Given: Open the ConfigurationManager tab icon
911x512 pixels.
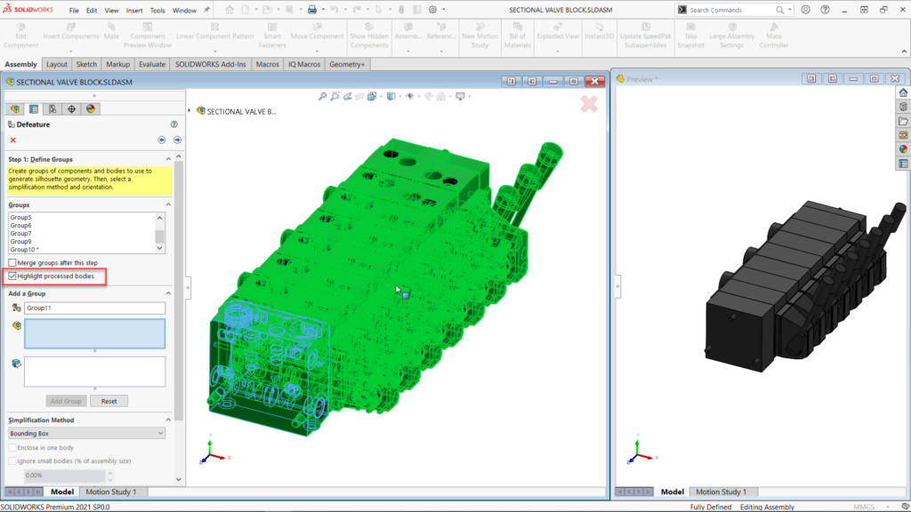Looking at the screenshot, I should [x=52, y=108].
